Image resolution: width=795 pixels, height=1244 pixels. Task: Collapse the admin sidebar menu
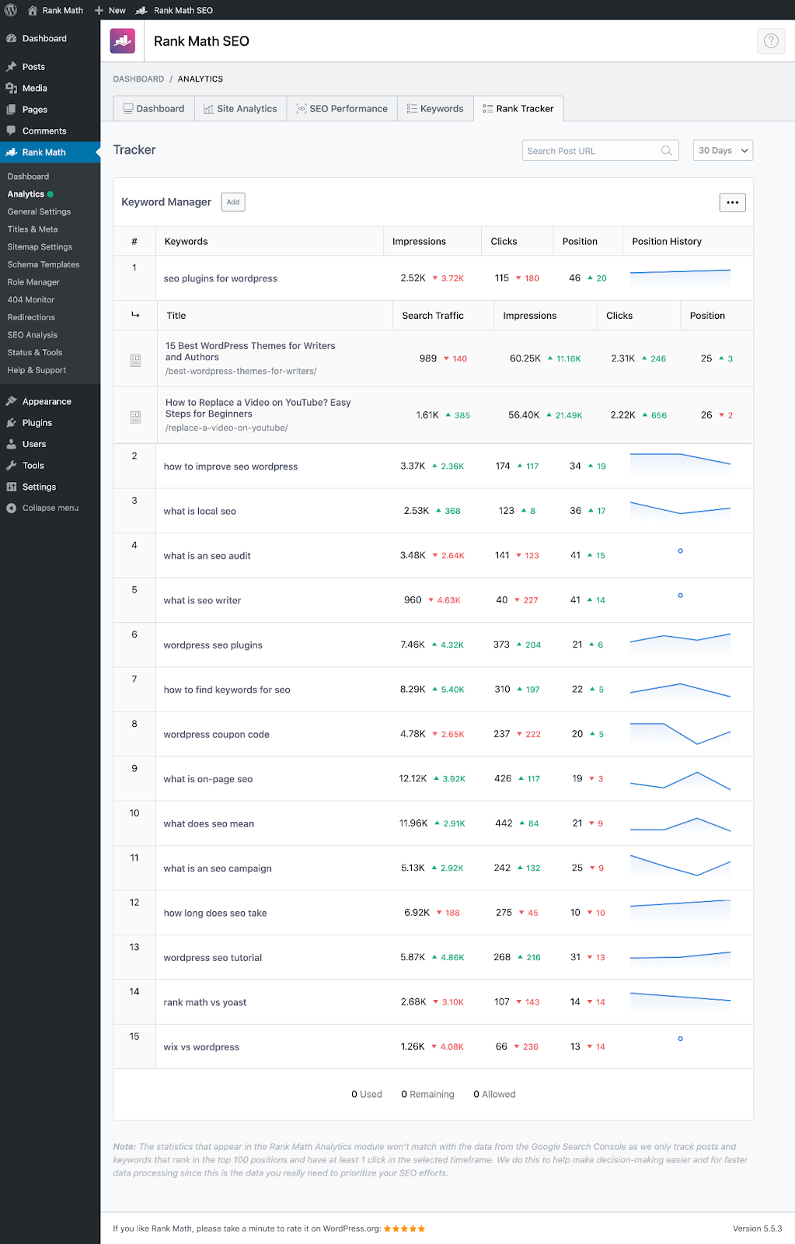point(50,508)
